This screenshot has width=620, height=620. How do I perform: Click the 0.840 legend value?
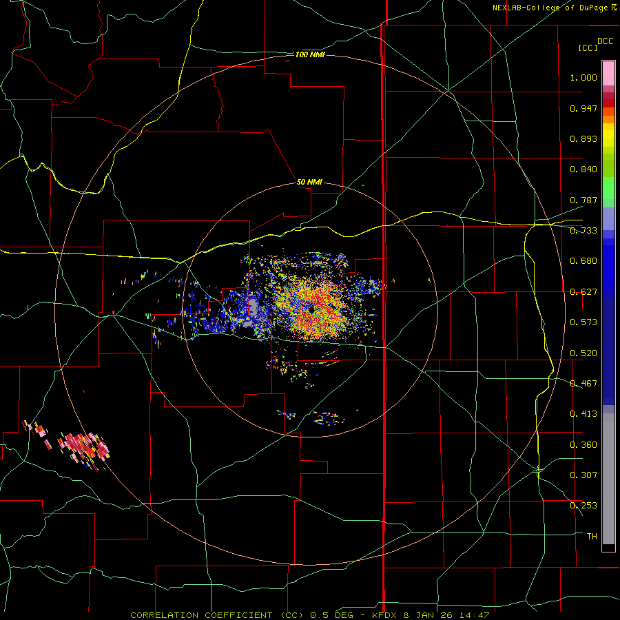(x=583, y=169)
